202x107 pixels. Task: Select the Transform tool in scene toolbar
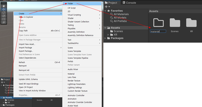click(x=4, y=22)
